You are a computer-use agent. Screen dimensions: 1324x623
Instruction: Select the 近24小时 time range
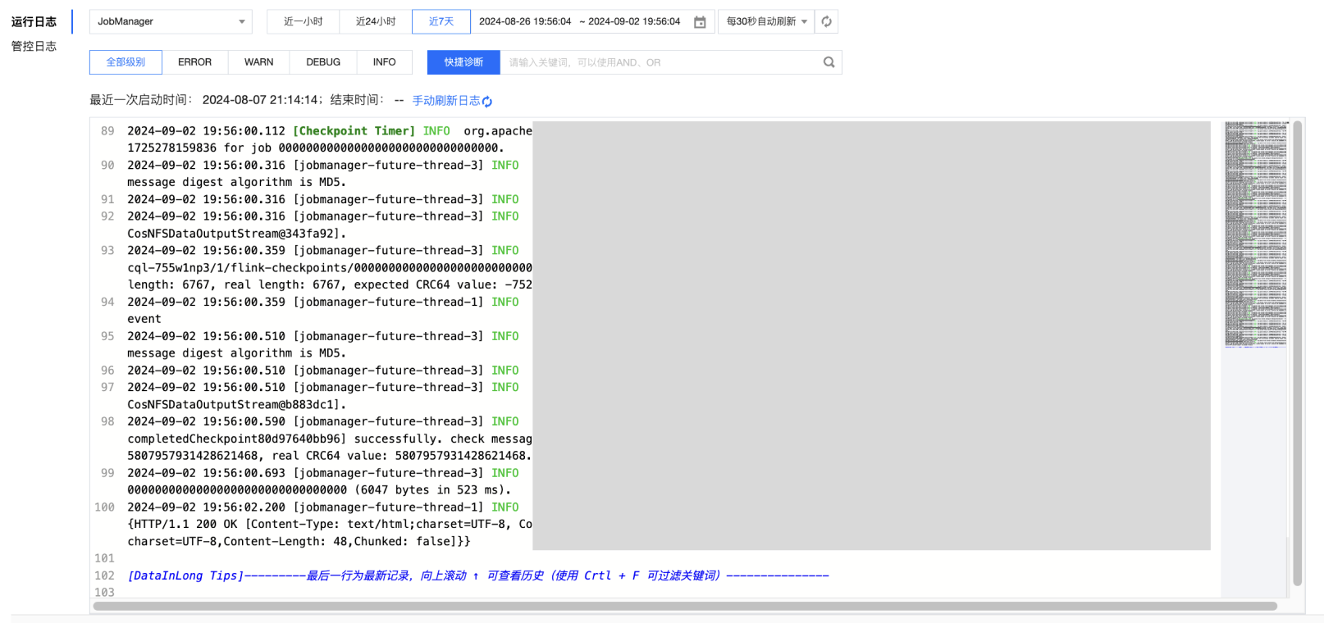click(x=376, y=22)
